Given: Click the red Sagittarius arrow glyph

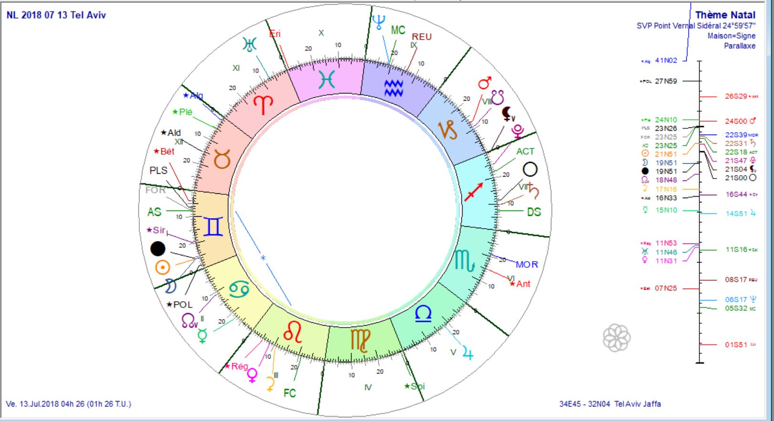Looking at the screenshot, I should (474, 191).
